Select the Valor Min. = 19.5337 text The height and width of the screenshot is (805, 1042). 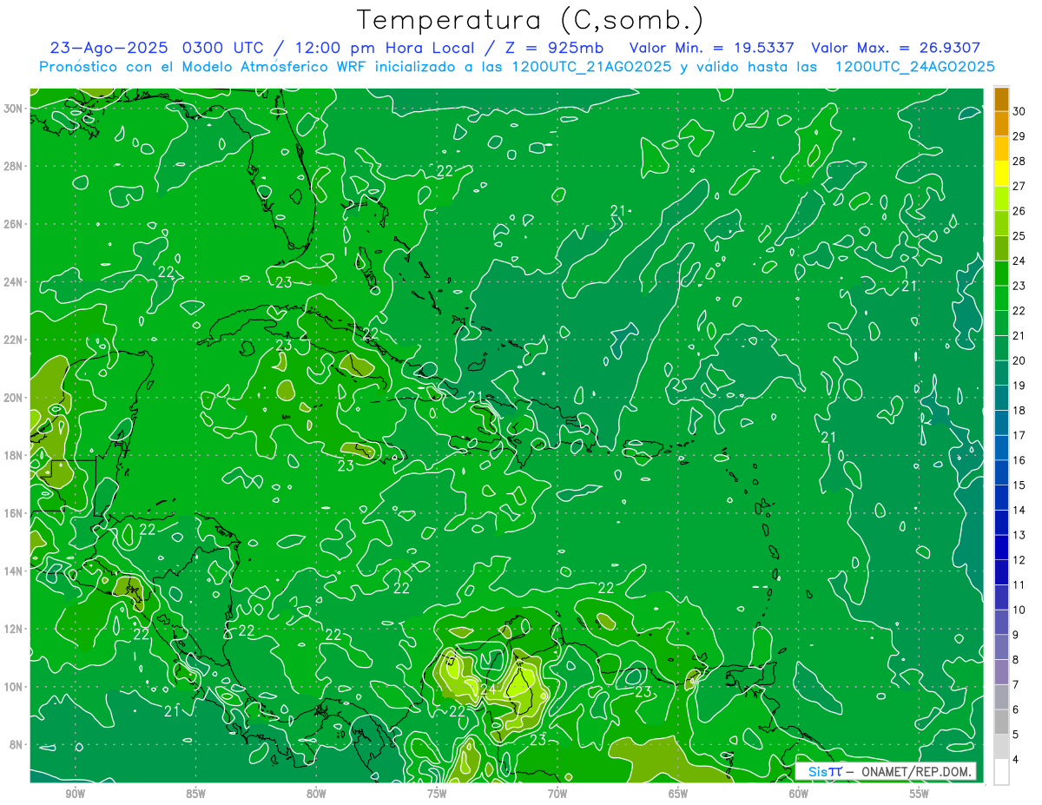pos(711,48)
